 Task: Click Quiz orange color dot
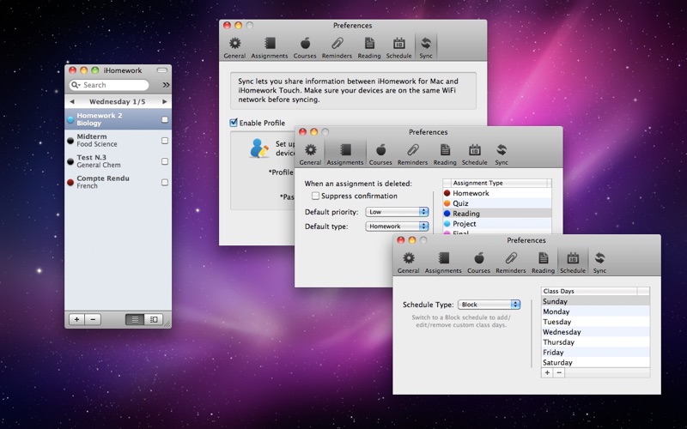(x=447, y=203)
